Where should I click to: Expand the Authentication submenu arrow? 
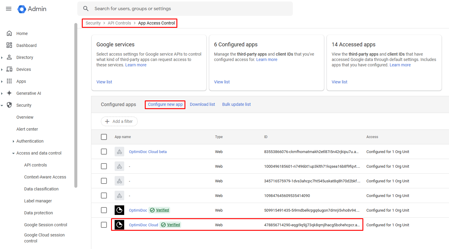tap(13, 141)
